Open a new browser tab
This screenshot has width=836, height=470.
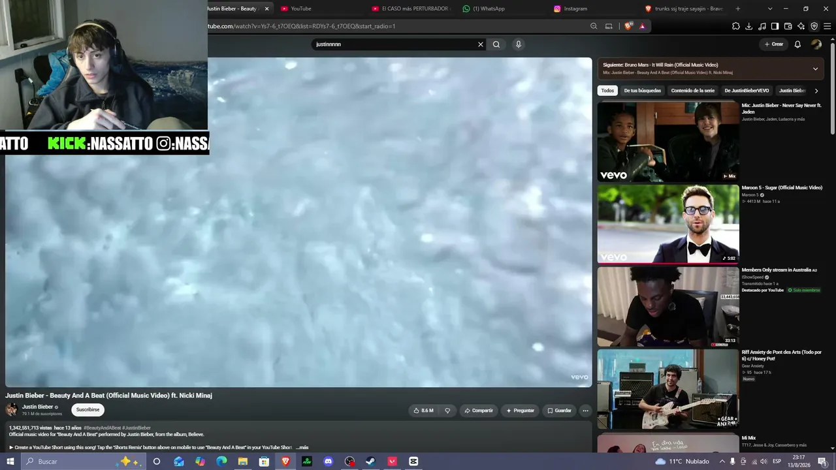[738, 8]
